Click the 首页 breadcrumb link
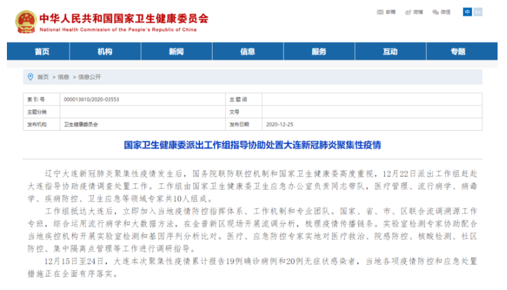 tap(43, 77)
